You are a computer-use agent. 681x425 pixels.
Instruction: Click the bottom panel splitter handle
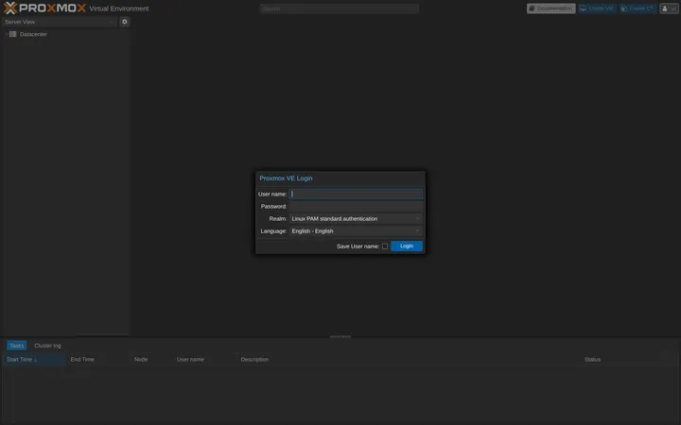click(x=340, y=336)
